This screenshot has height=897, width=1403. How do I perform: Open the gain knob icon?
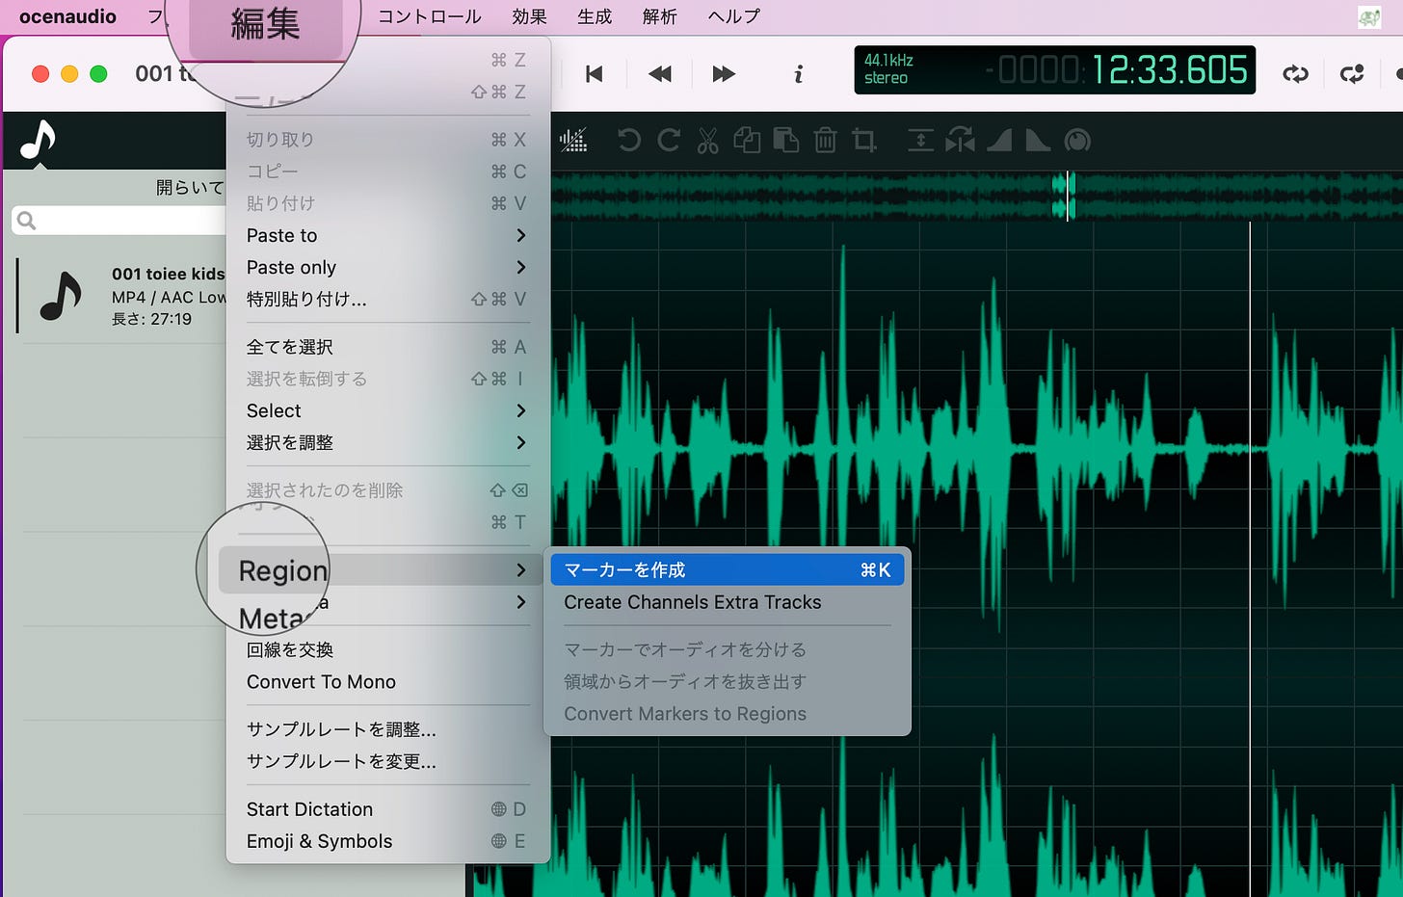[x=1077, y=141]
